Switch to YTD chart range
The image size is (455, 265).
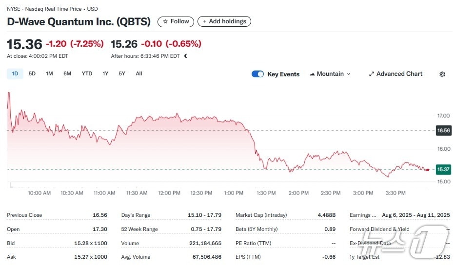(x=87, y=73)
